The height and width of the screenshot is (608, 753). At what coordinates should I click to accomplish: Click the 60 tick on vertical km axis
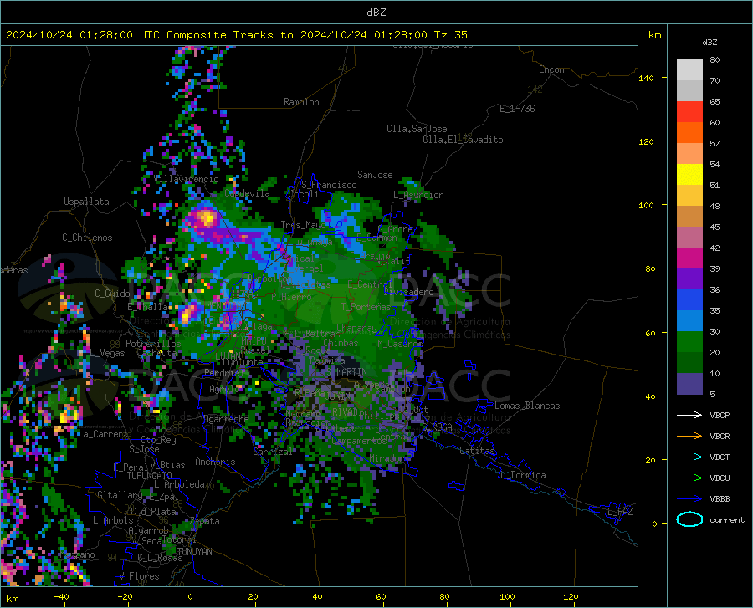click(x=650, y=333)
